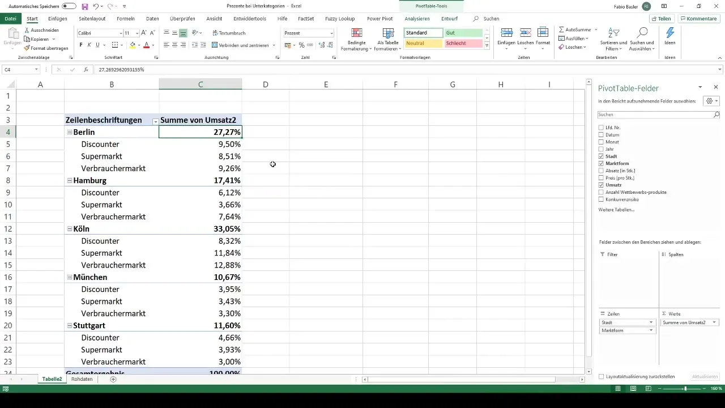Open Weitere Tabellen link
Image resolution: width=725 pixels, height=408 pixels.
tap(616, 210)
